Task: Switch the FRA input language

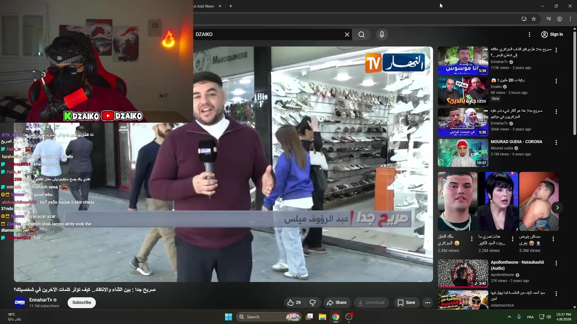Action: [530, 317]
